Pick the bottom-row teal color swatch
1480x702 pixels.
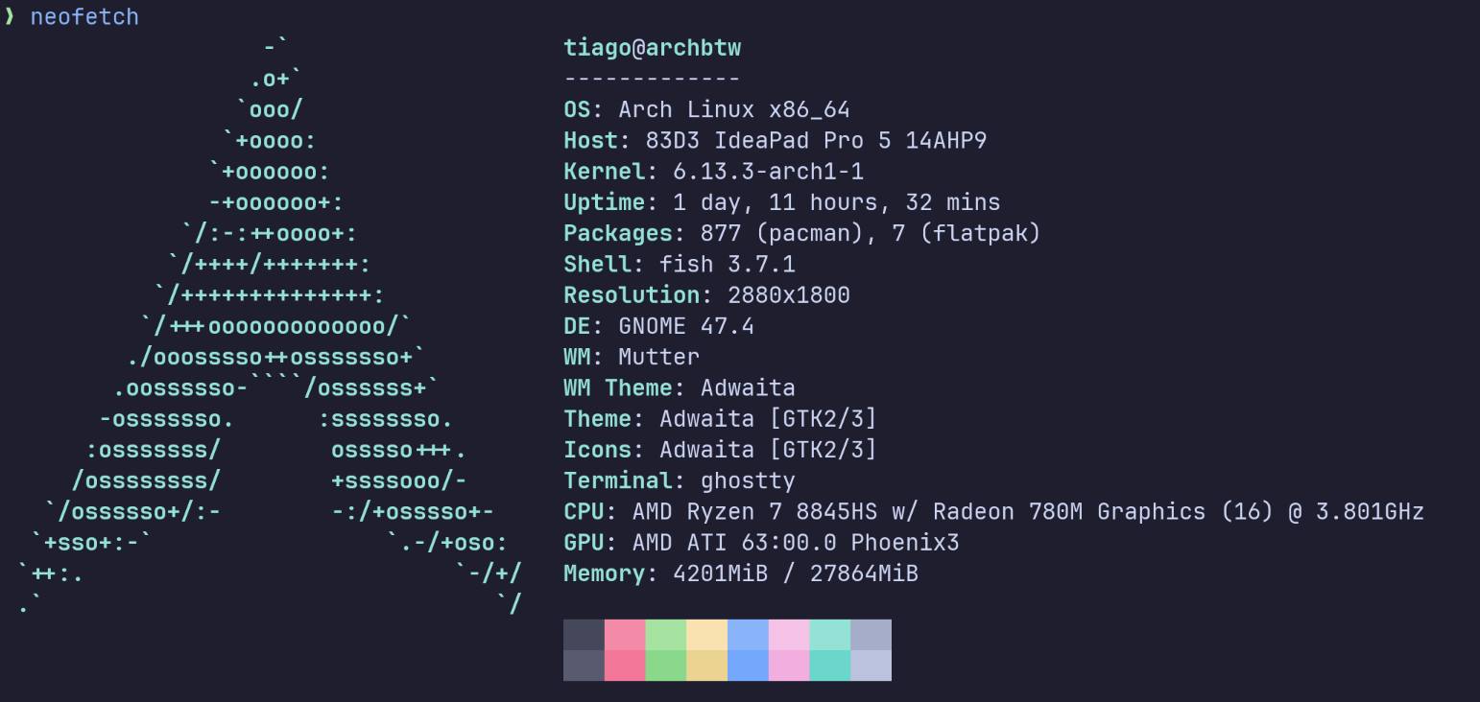point(829,666)
